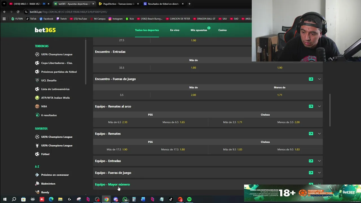Image resolution: width=361 pixels, height=203 pixels.
Task: Click the UCL Desafío icon
Action: [x=37, y=80]
